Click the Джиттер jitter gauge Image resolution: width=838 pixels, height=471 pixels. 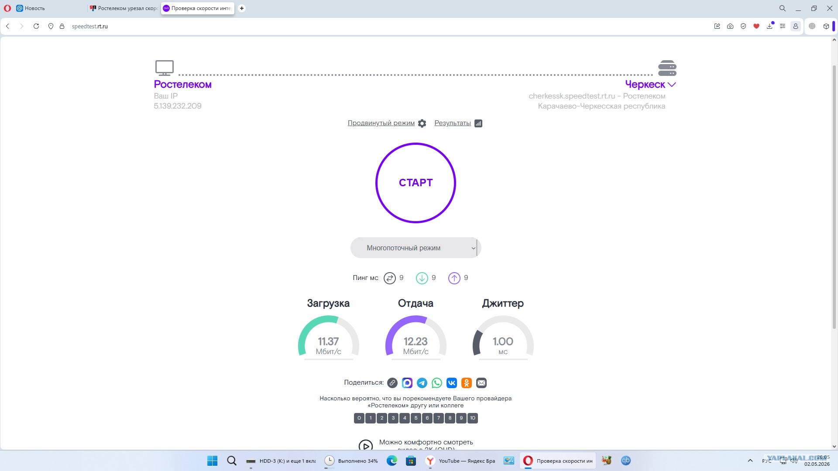503,337
